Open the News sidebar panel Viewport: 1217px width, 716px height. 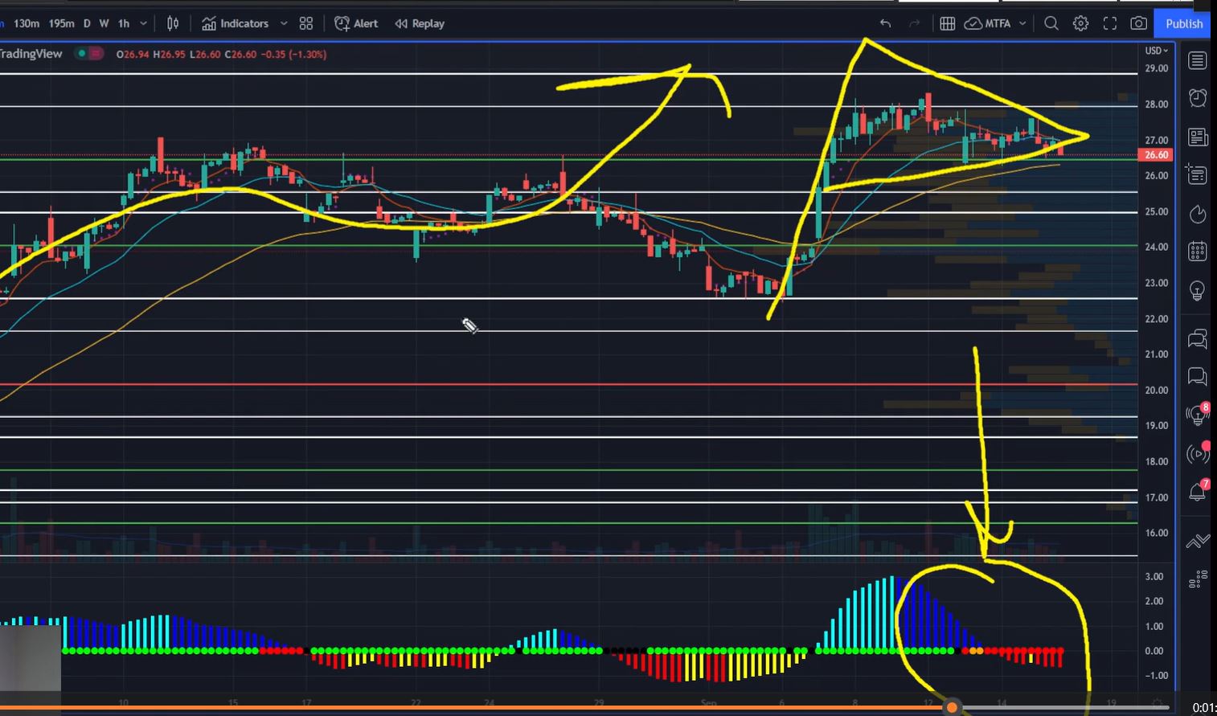[x=1198, y=137]
